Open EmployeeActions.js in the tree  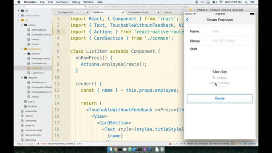coord(41,35)
